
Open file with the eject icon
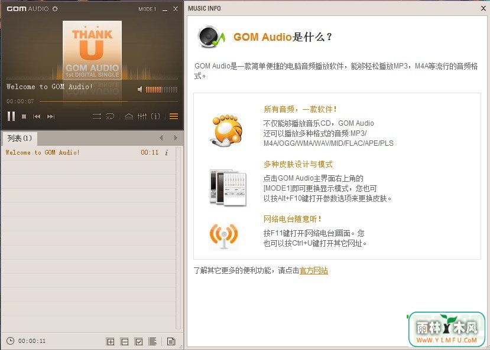click(x=129, y=116)
